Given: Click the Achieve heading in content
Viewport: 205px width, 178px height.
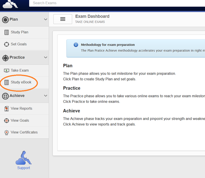Looking at the screenshot, I should [x=71, y=111].
